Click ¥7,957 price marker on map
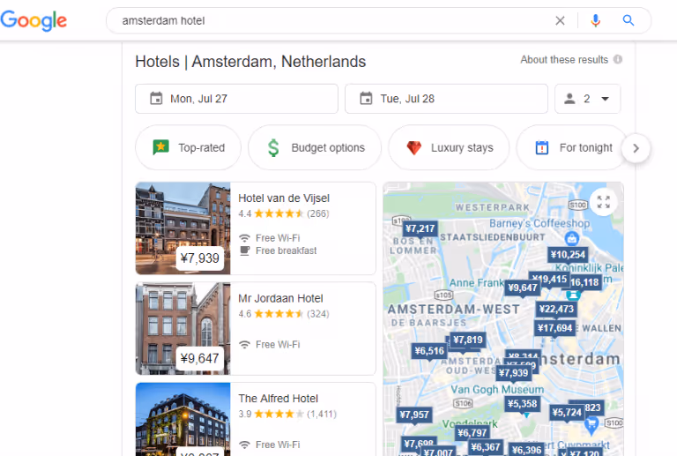The width and height of the screenshot is (677, 456). pyautogui.click(x=414, y=415)
